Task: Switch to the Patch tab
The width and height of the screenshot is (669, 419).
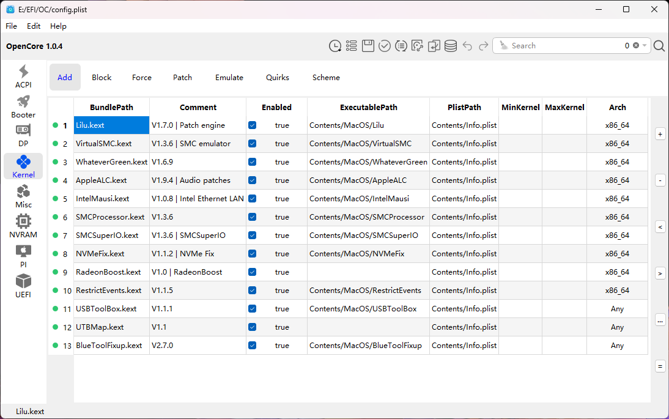Action: pos(182,78)
